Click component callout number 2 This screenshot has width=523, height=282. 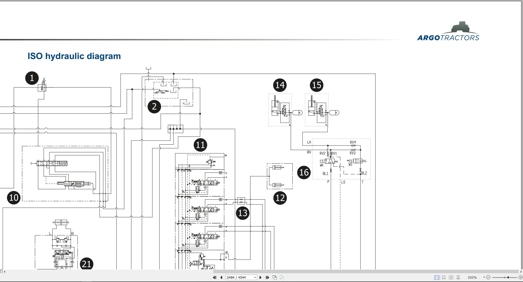click(x=154, y=107)
